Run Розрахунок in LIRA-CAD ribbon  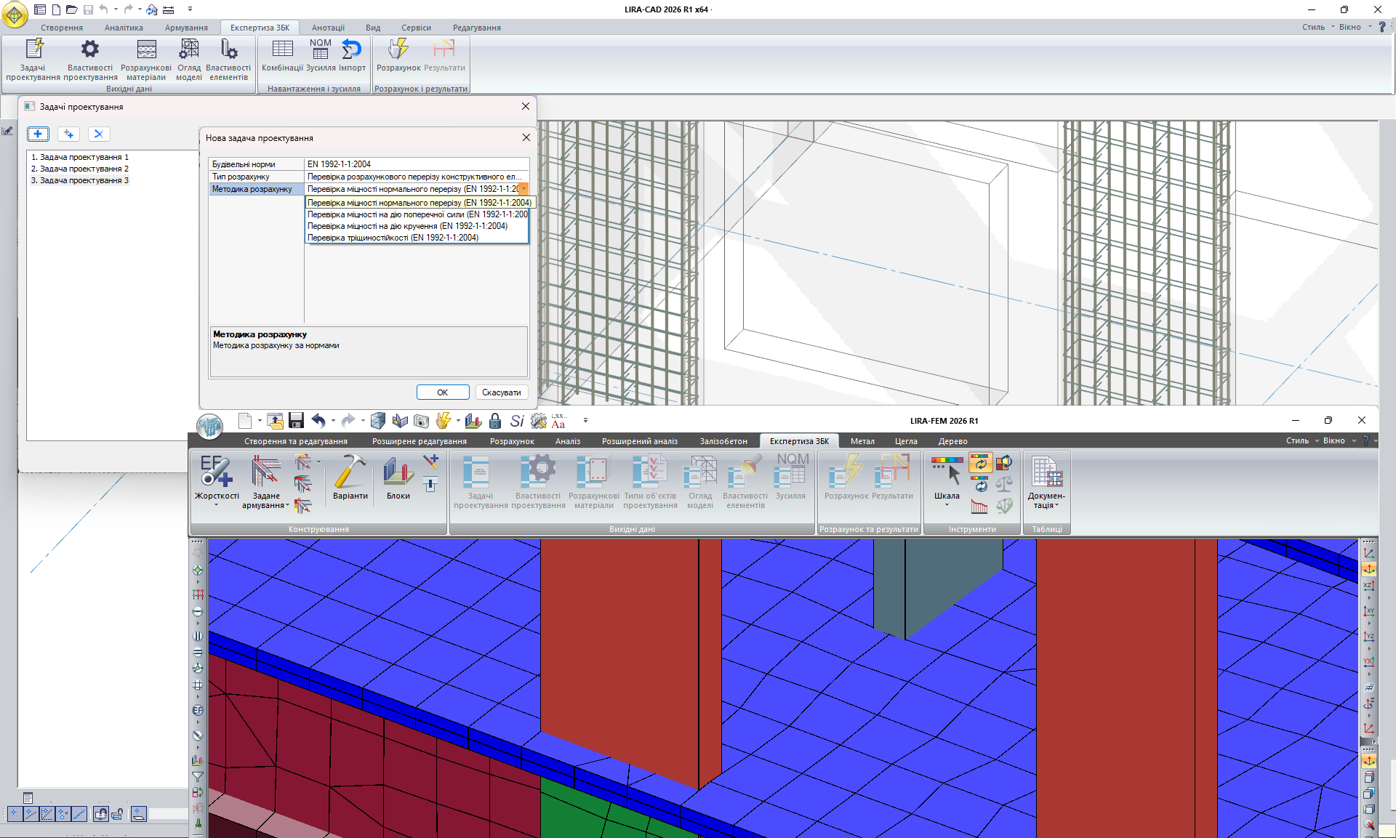click(x=398, y=56)
